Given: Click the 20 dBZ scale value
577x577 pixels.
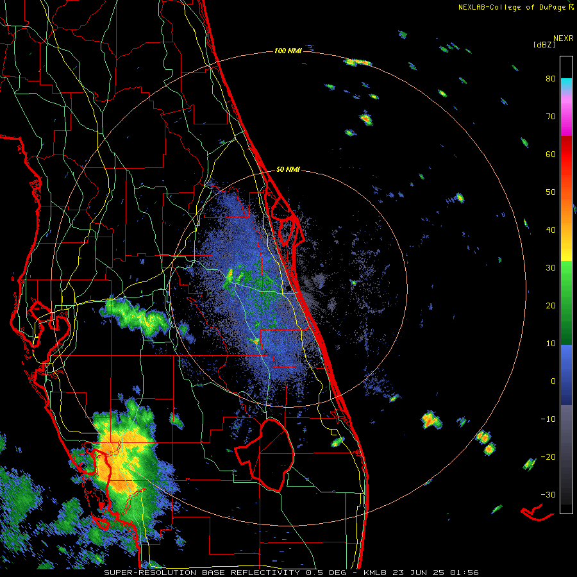Looking at the screenshot, I should (x=551, y=305).
